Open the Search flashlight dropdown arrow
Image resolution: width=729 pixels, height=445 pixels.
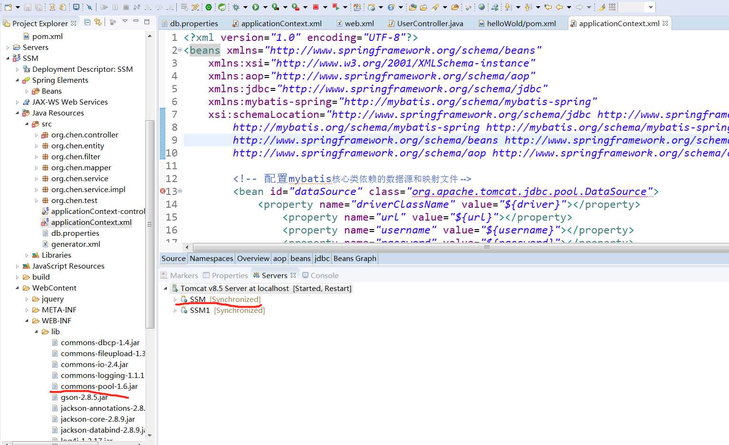click(x=445, y=7)
